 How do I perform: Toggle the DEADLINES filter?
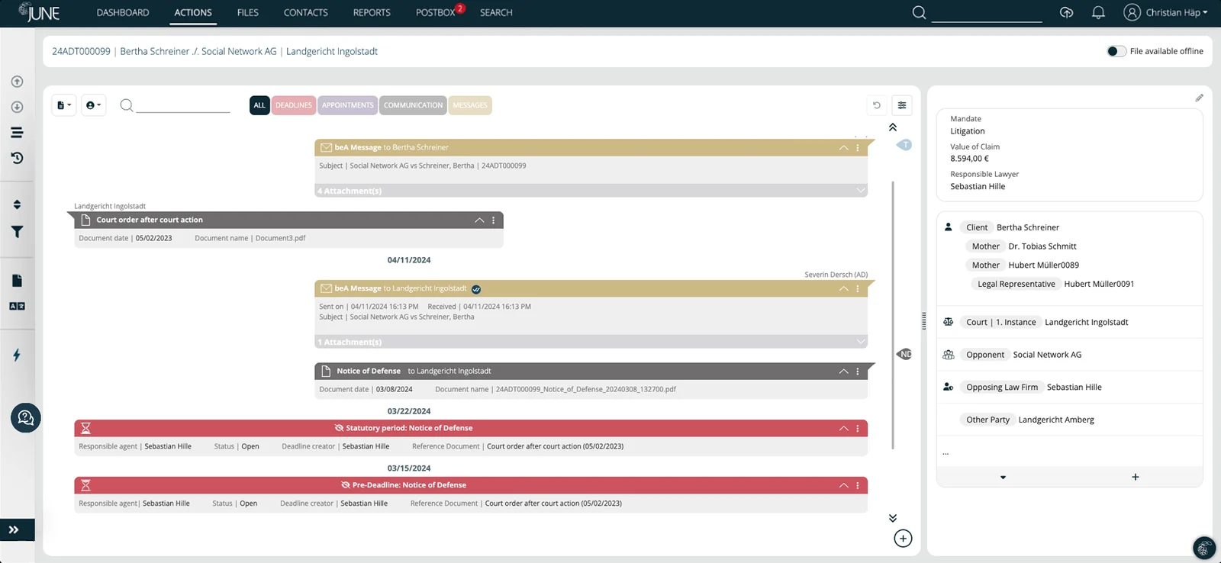pos(294,105)
